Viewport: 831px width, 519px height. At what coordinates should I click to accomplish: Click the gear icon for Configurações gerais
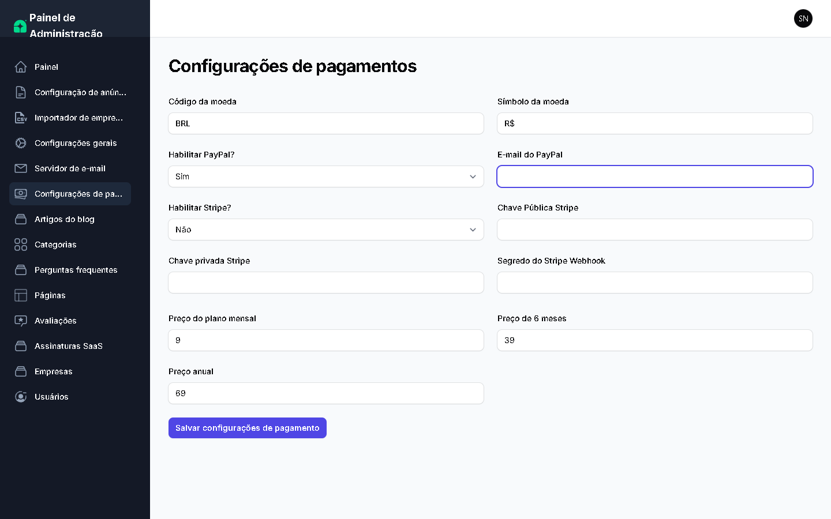point(21,143)
